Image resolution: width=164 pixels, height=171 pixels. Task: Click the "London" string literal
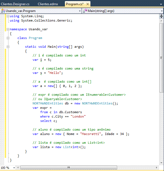click(x=78, y=116)
